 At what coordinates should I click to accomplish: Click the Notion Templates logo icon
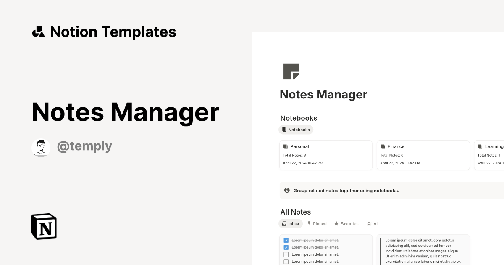point(38,32)
